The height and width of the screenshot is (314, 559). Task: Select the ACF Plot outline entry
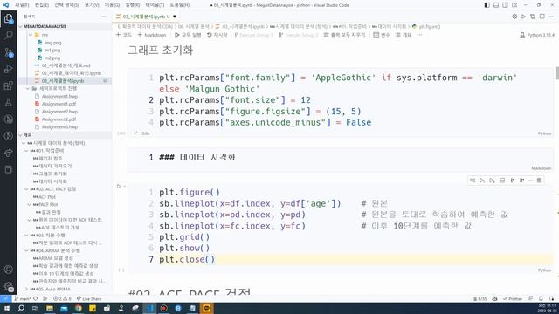tap(47, 197)
